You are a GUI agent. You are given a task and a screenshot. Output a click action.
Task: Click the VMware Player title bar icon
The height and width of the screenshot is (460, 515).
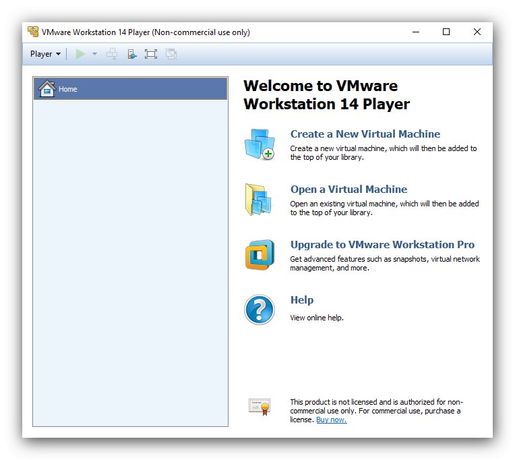pyautogui.click(x=33, y=32)
